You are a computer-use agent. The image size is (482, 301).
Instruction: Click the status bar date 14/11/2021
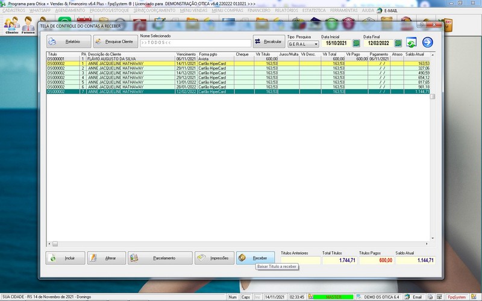coord(275,297)
